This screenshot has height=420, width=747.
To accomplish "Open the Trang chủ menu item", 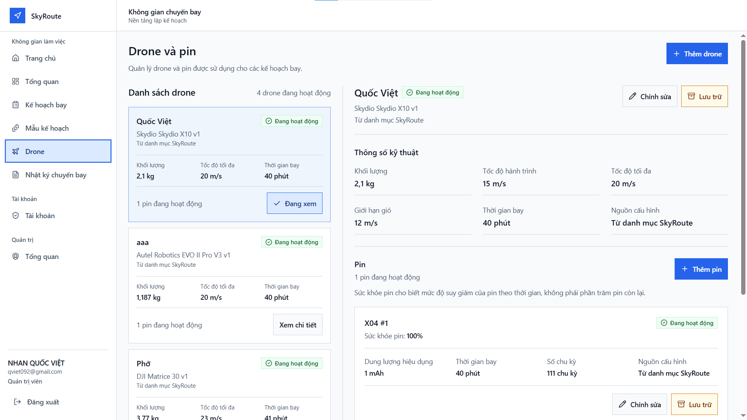I will pos(58,58).
